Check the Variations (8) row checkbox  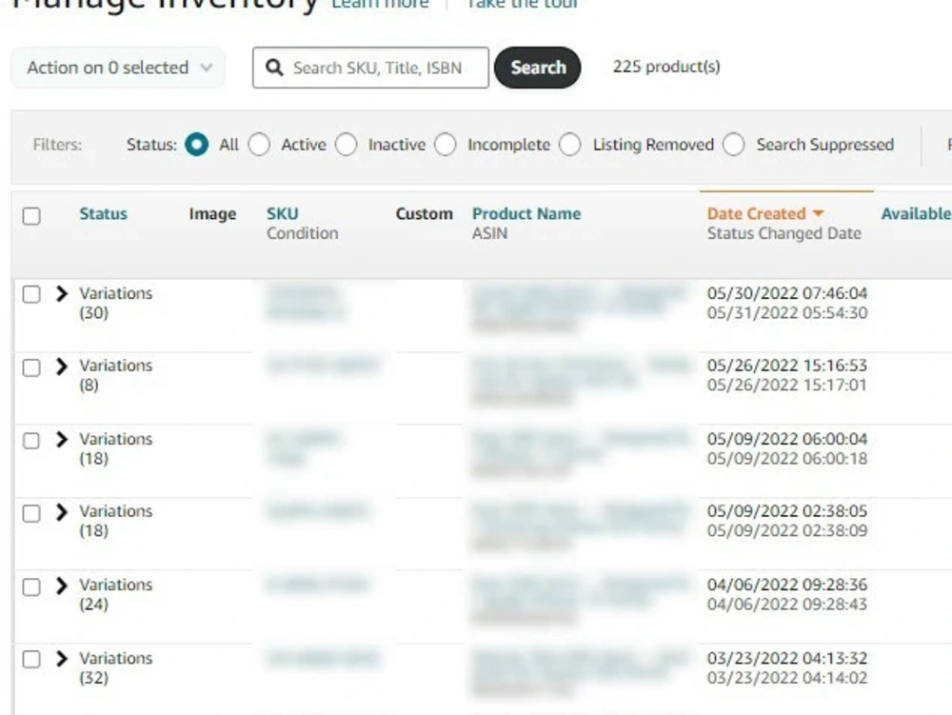pyautogui.click(x=31, y=367)
